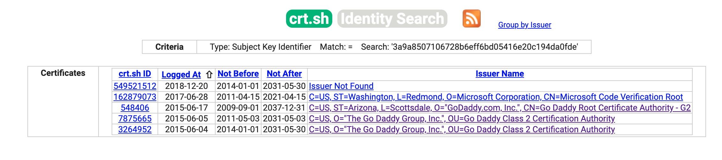722x160 pixels.
Task: Follow the Issuer Not Found link
Action: click(341, 86)
